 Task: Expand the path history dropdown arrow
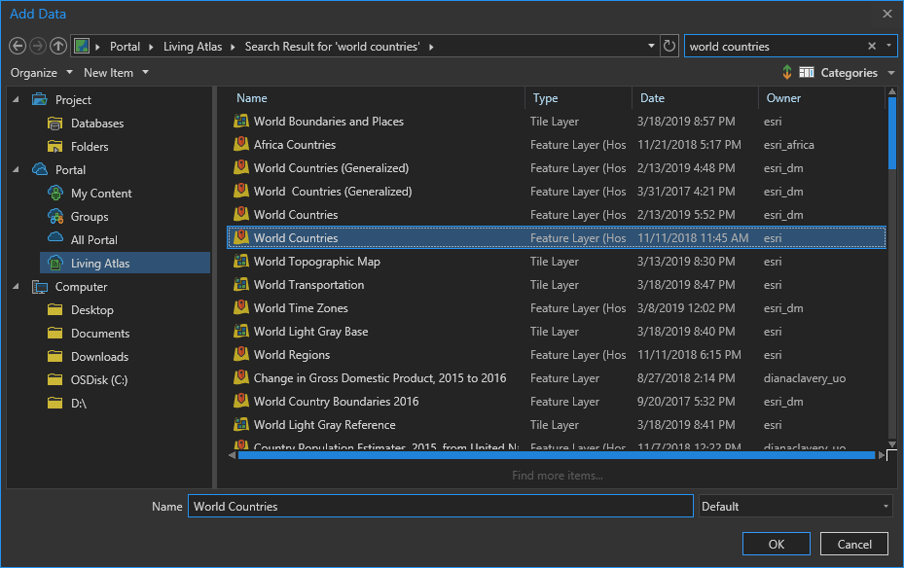point(651,46)
